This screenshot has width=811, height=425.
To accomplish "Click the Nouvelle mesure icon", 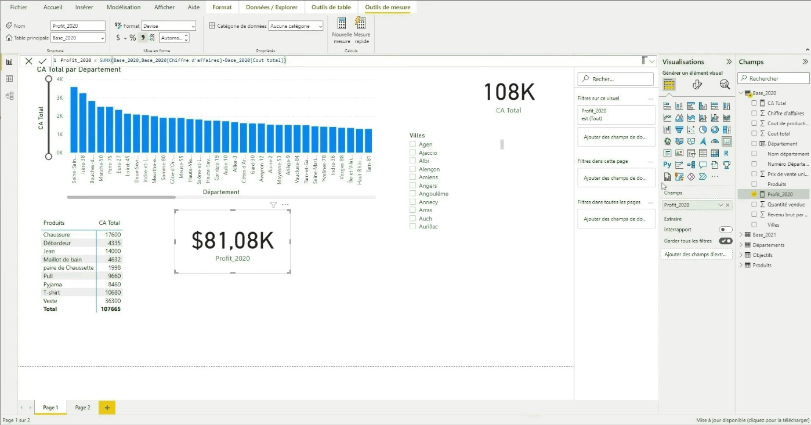I will 342,24.
